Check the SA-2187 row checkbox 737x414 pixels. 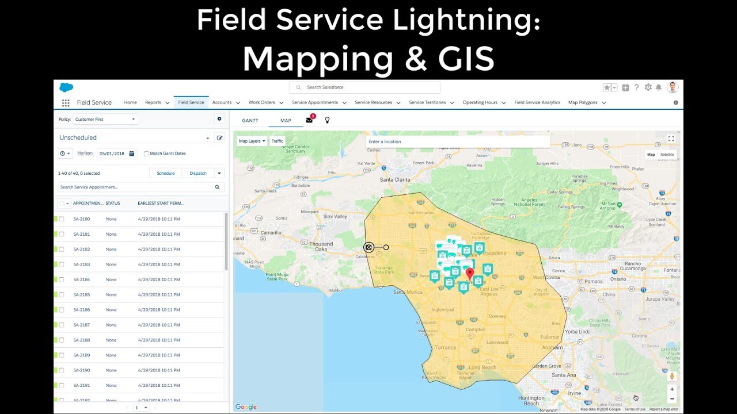62,325
